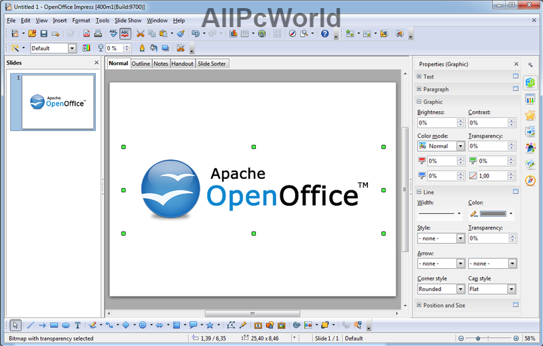
Task: Click Format Paintbrush icon
Action: pyautogui.click(x=181, y=33)
